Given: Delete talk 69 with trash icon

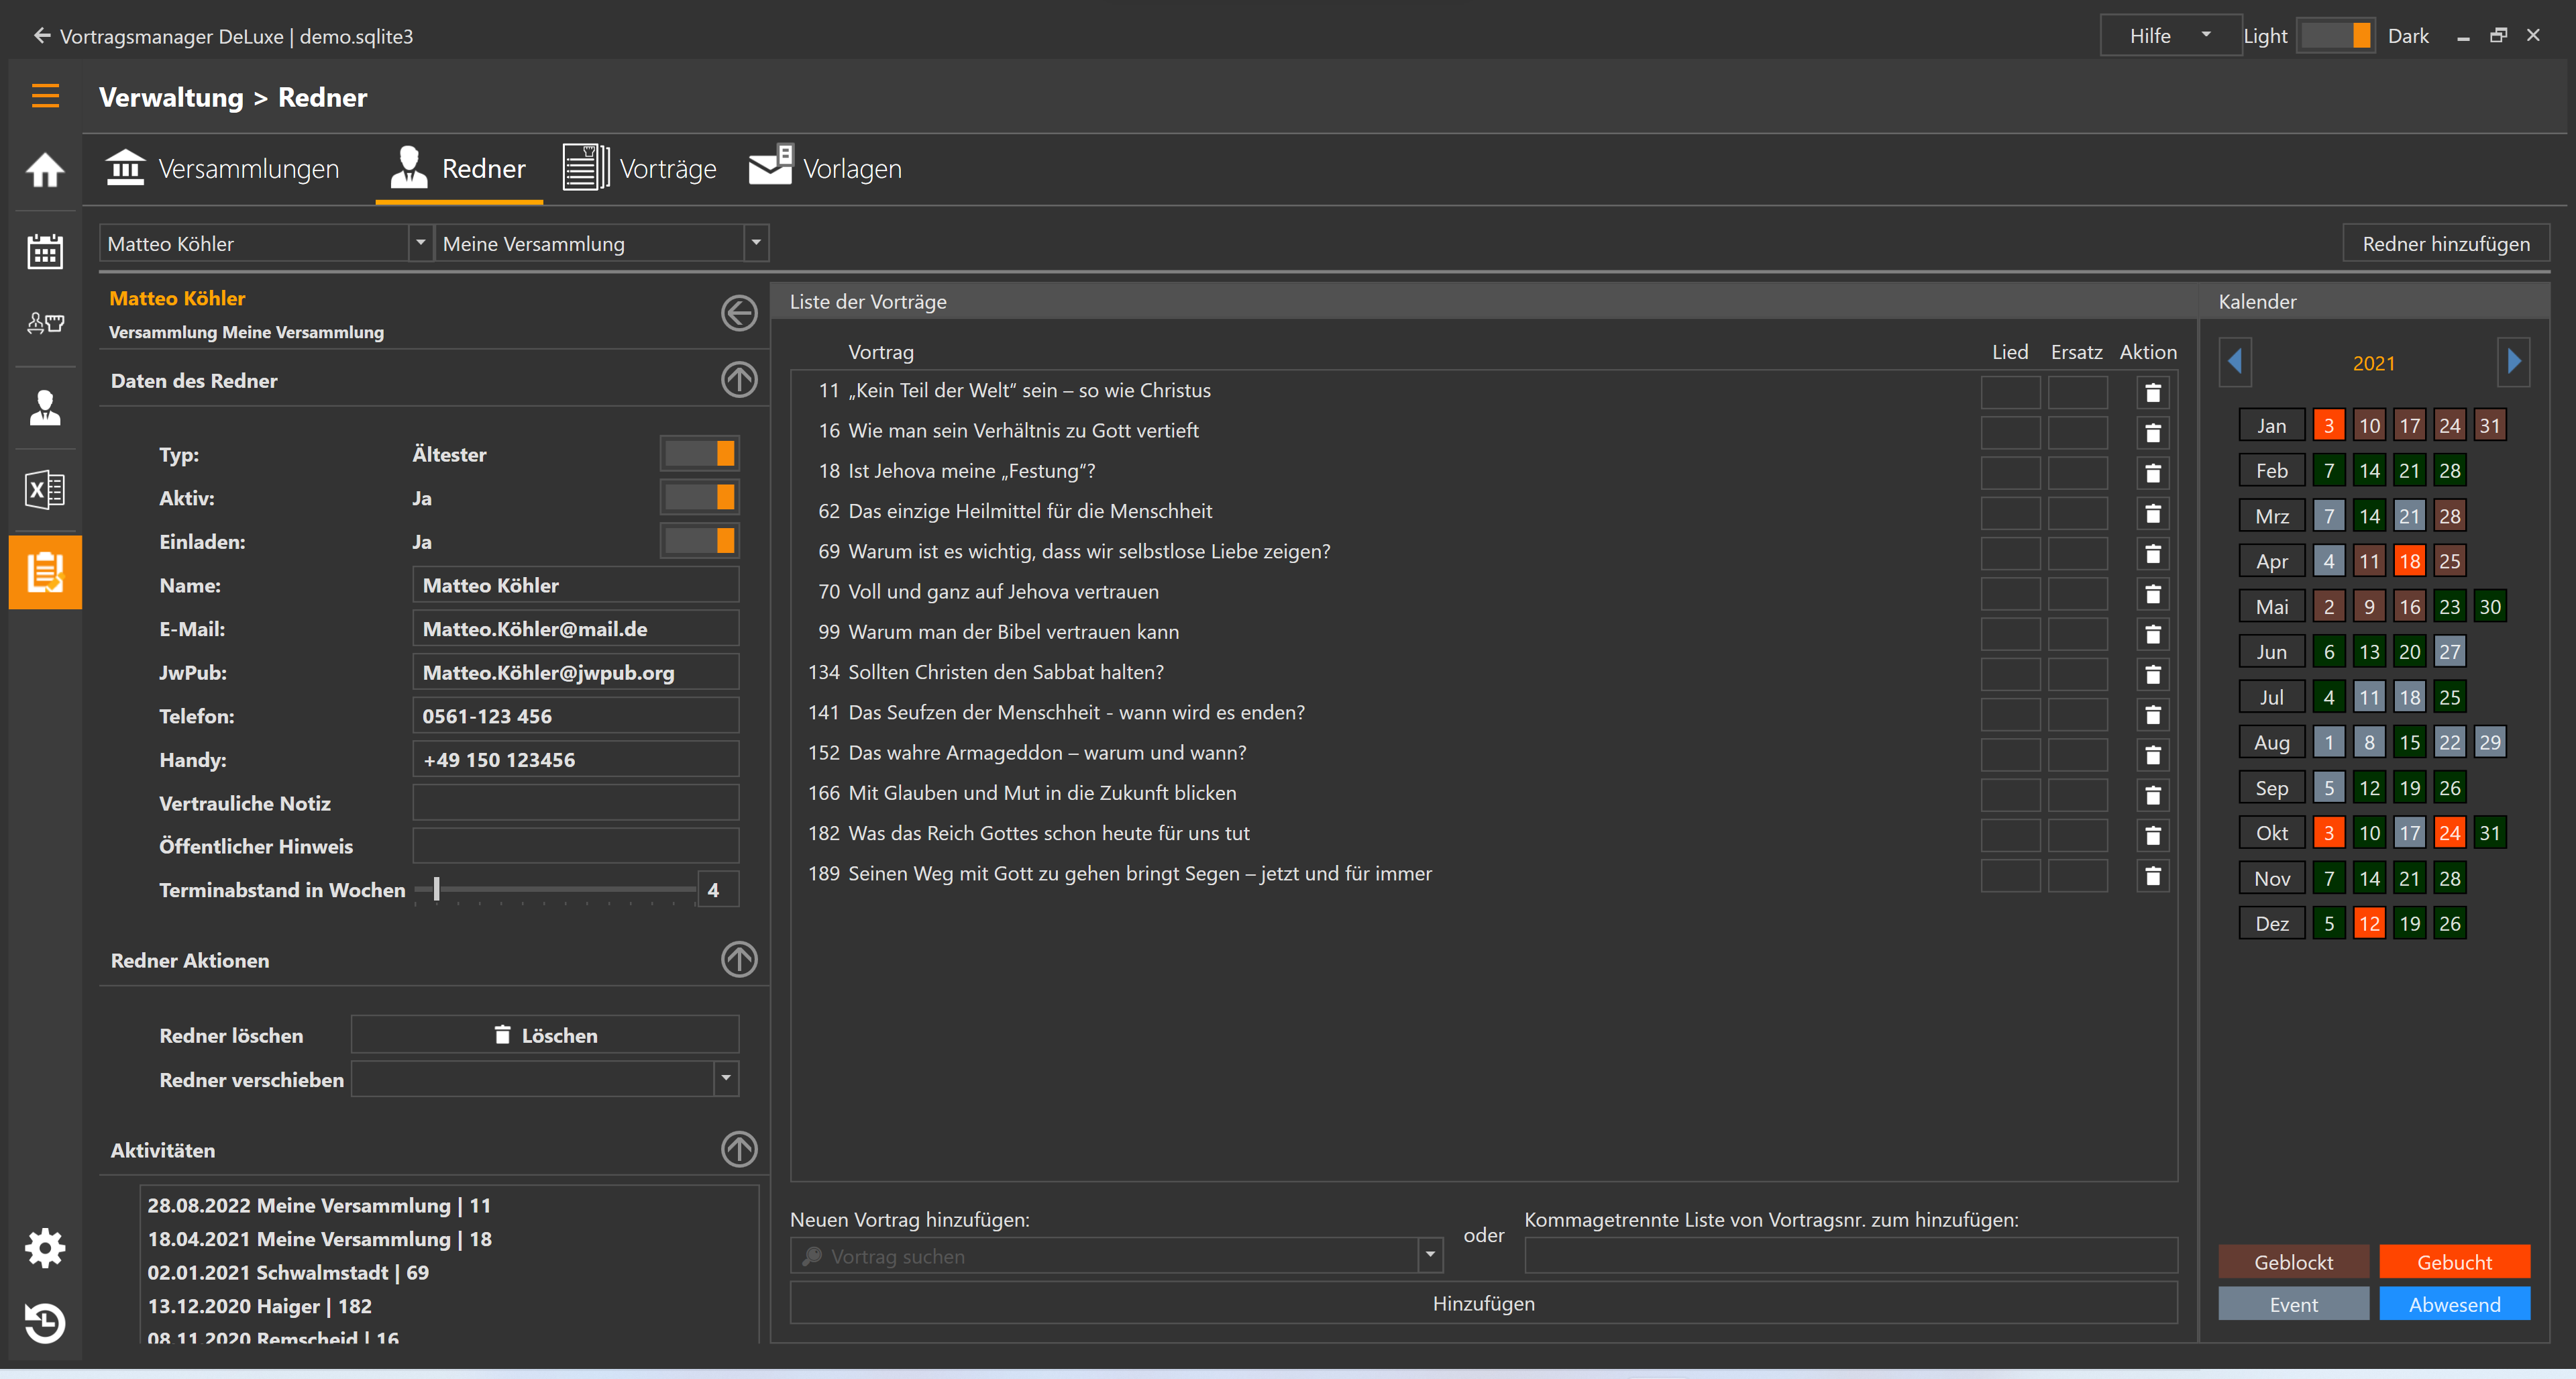Looking at the screenshot, I should [x=2153, y=553].
